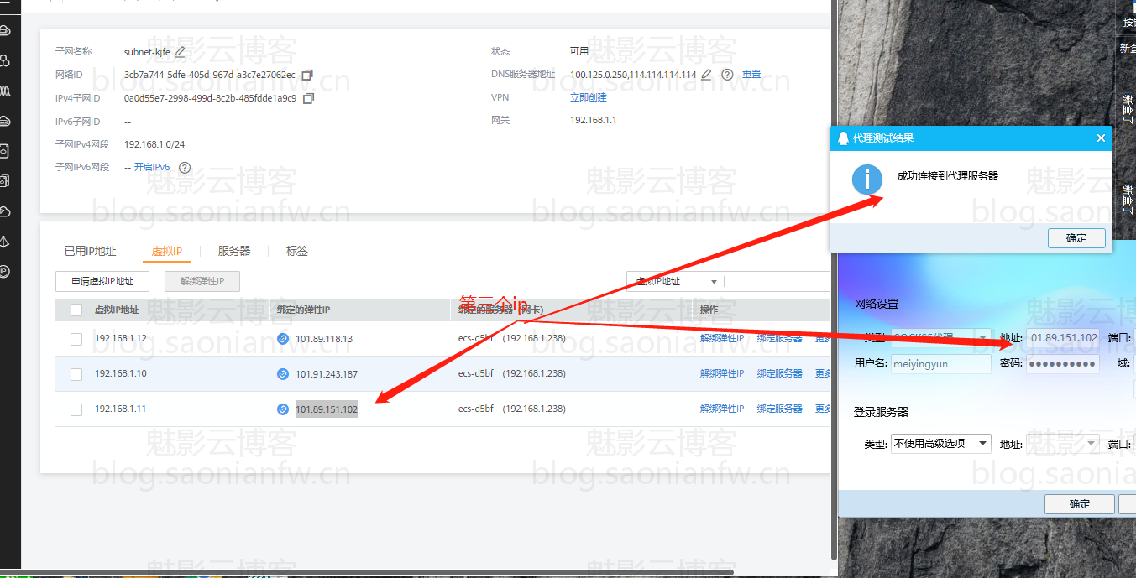
Task: Select virtual IP address 192.168.1.10 text
Action: pos(121,374)
